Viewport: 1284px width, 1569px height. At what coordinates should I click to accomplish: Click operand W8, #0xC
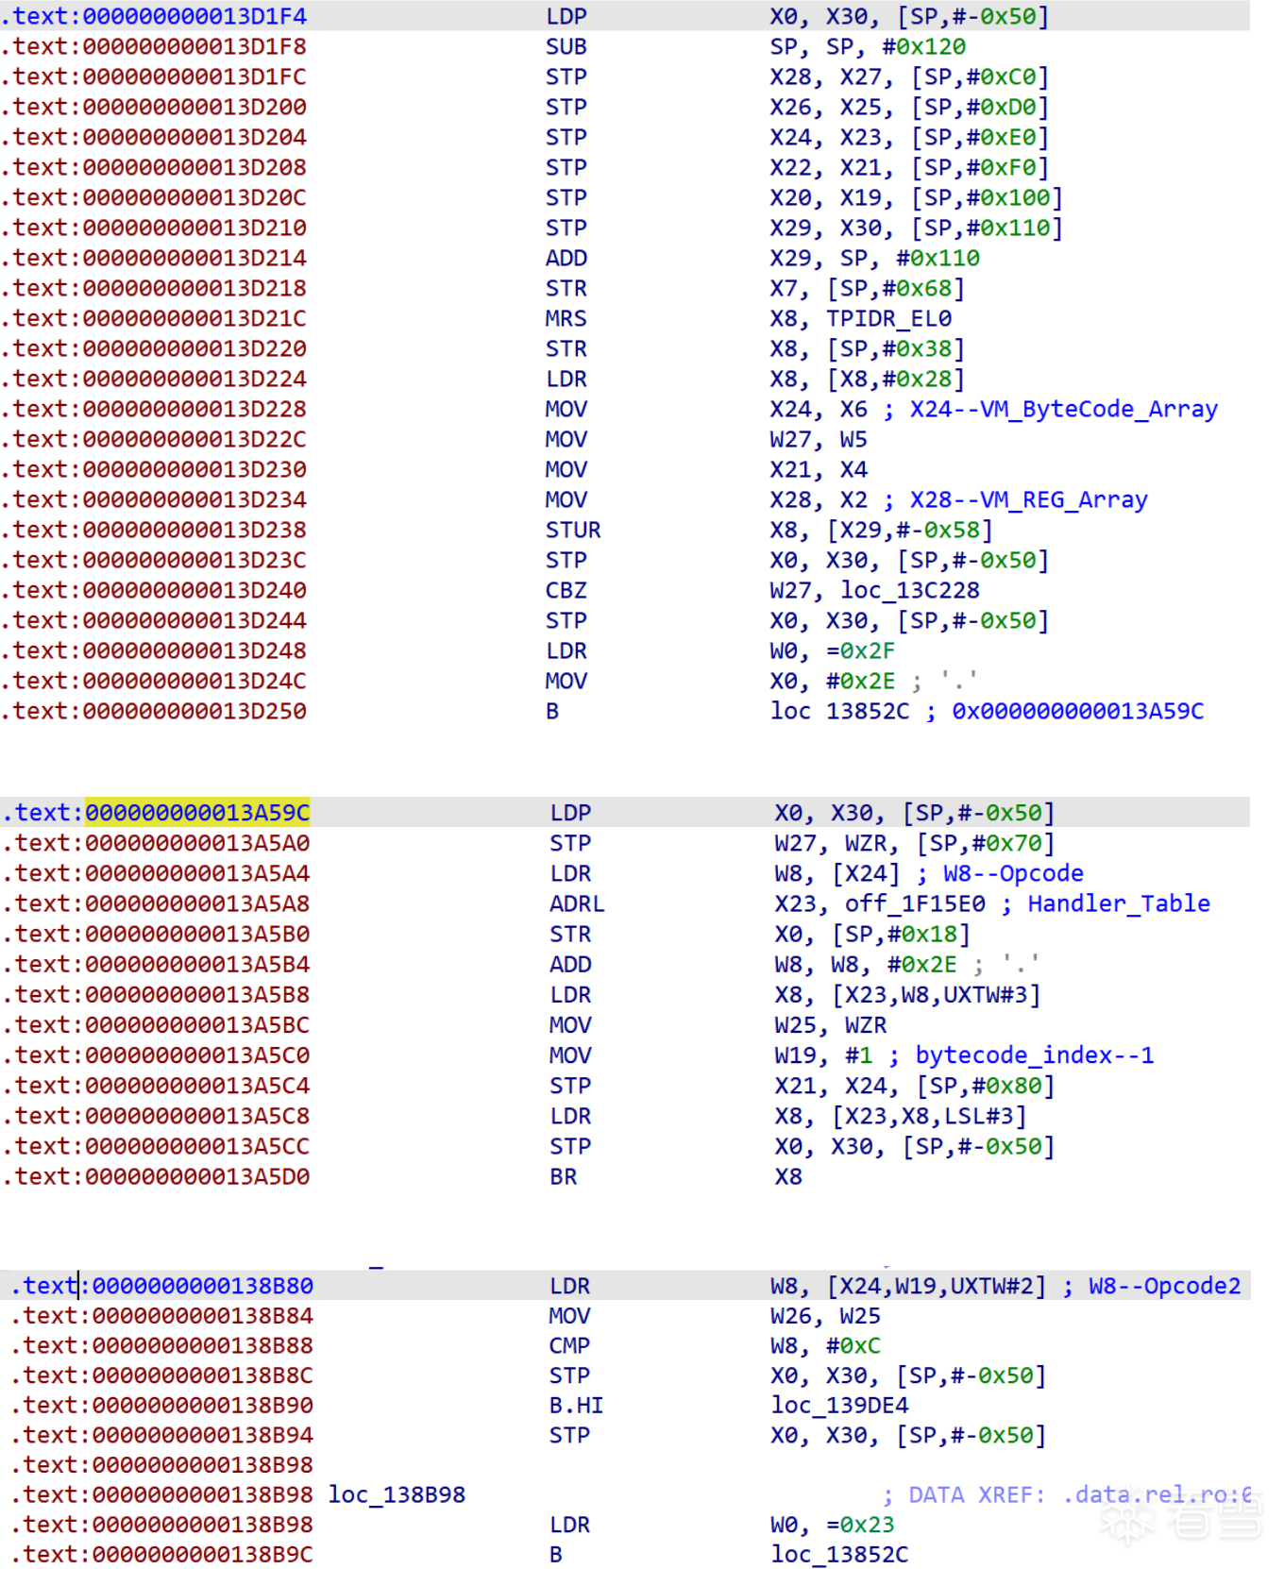pyautogui.click(x=825, y=1345)
